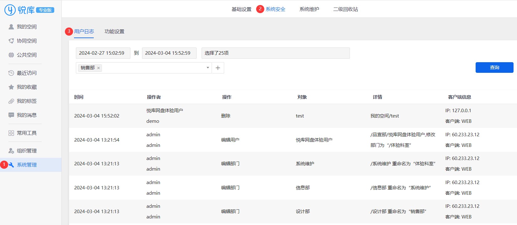
Task: Open 我的标签 tag icon
Action: click(11, 101)
